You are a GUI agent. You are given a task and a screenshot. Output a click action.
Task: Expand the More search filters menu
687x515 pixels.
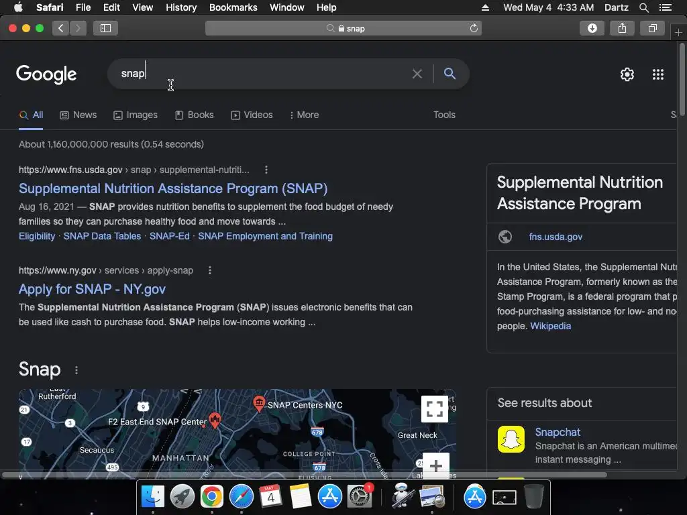[x=304, y=115]
